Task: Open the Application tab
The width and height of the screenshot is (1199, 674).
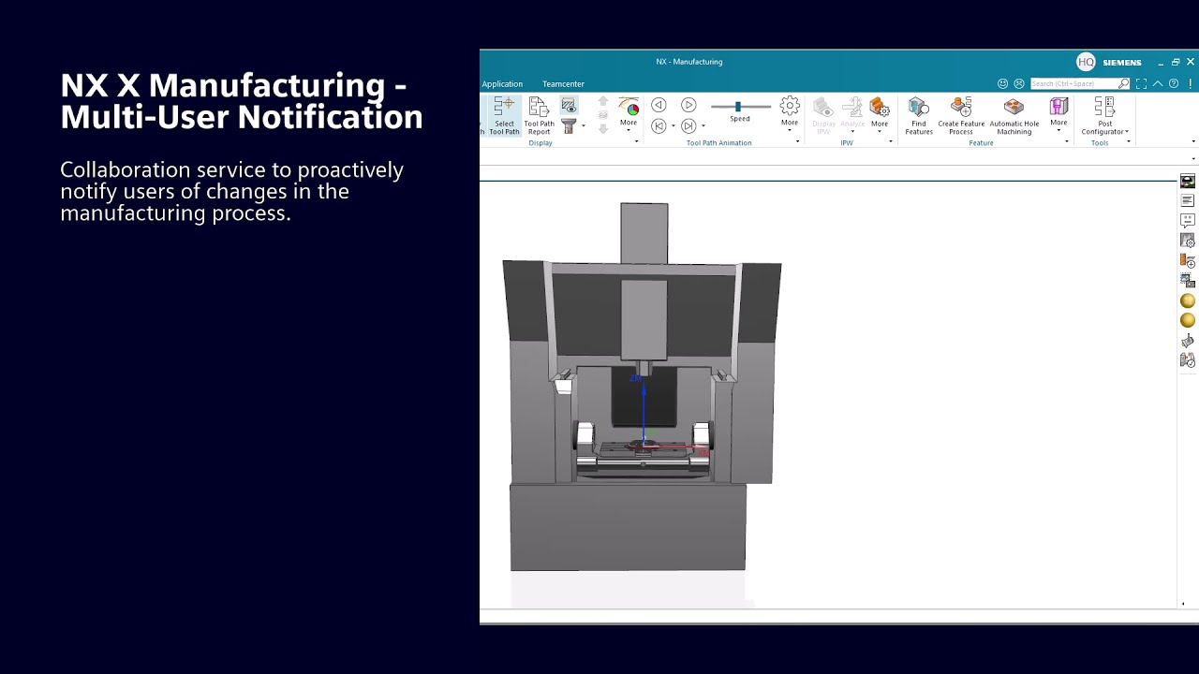Action: 502,84
